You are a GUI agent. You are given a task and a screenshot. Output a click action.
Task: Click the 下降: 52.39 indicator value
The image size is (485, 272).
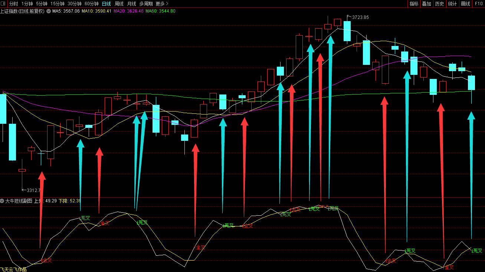click(x=70, y=201)
